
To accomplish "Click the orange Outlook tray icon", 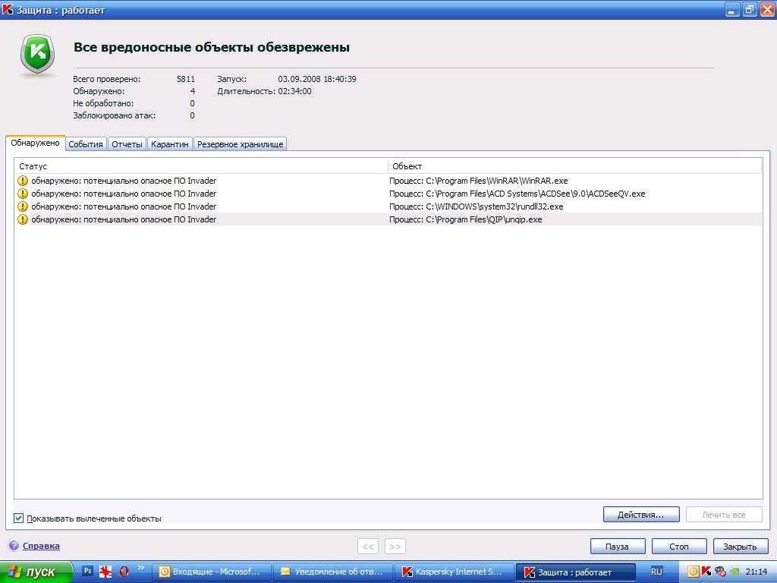I will (x=694, y=572).
